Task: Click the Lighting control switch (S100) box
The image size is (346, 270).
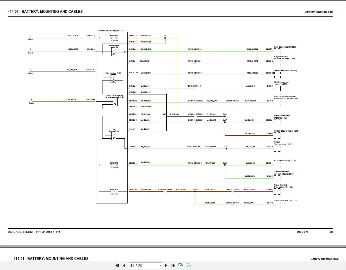Action: click(277, 89)
